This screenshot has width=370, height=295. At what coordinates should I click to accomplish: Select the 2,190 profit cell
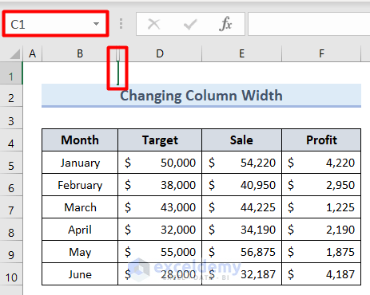pos(321,230)
